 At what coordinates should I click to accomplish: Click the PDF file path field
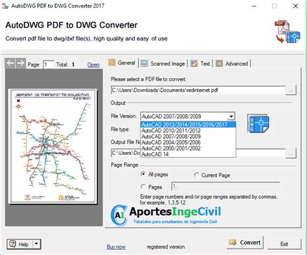coord(198,90)
